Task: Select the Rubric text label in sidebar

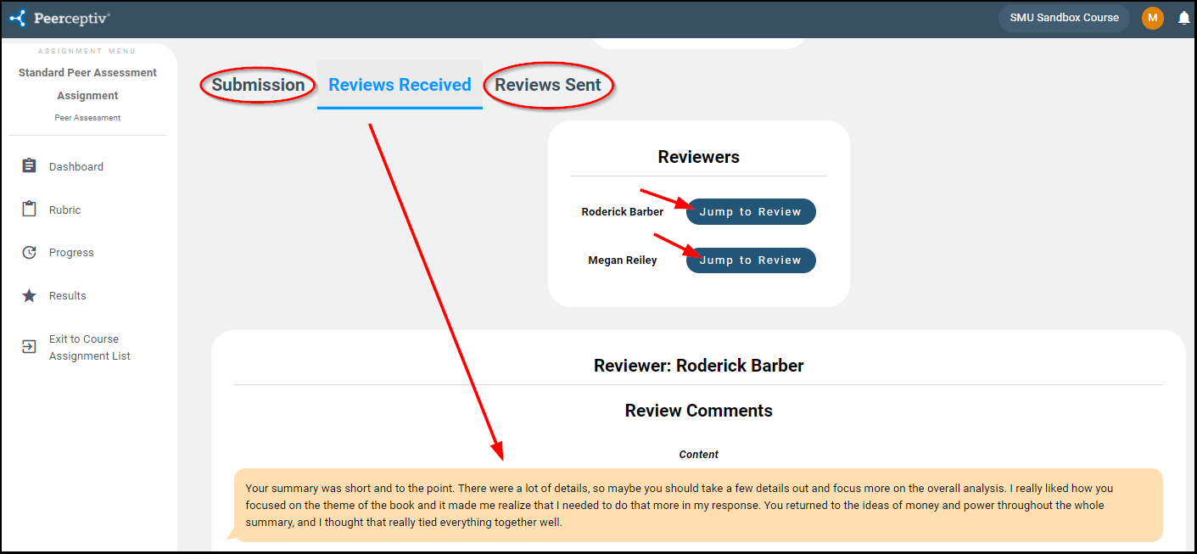Action: 65,210
